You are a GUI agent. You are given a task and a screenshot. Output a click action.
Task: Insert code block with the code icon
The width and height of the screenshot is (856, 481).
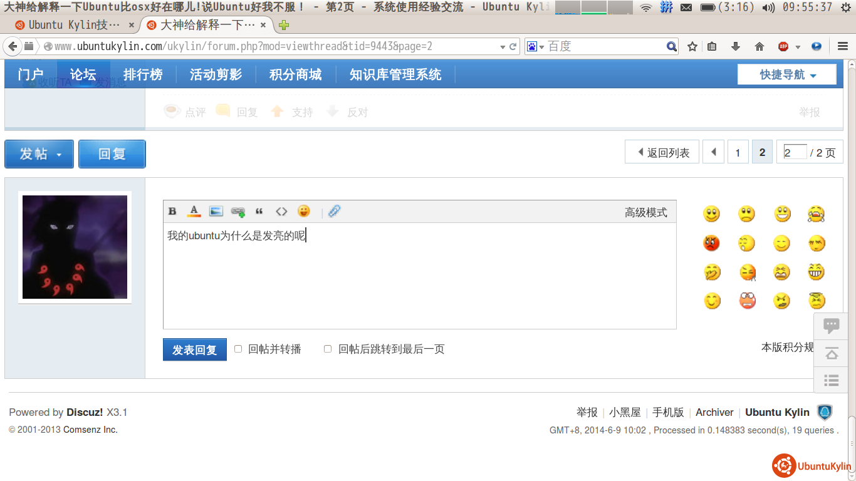tap(281, 212)
